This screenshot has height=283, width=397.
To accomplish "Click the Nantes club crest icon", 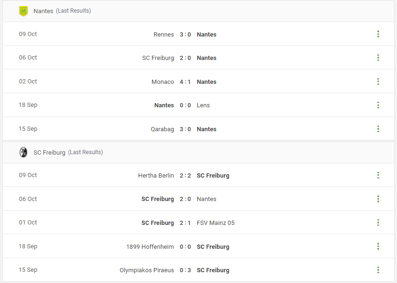I will (x=23, y=11).
